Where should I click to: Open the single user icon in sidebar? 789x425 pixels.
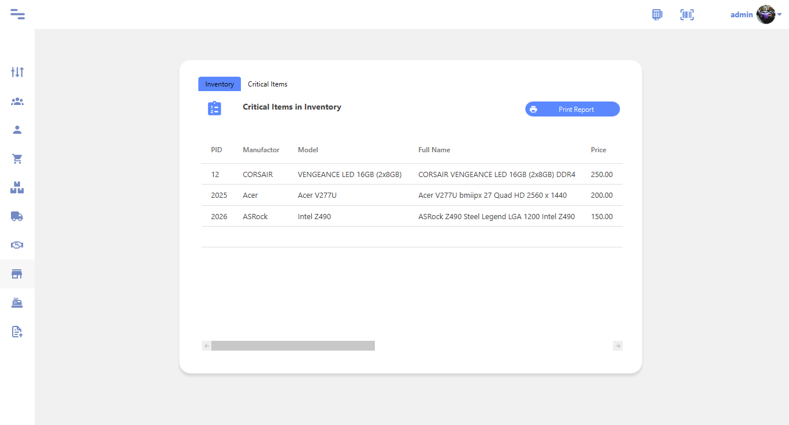pyautogui.click(x=17, y=130)
